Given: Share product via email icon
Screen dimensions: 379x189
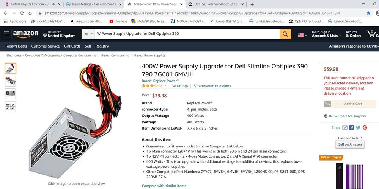Looking at the screenshot, I should click(345, 128).
